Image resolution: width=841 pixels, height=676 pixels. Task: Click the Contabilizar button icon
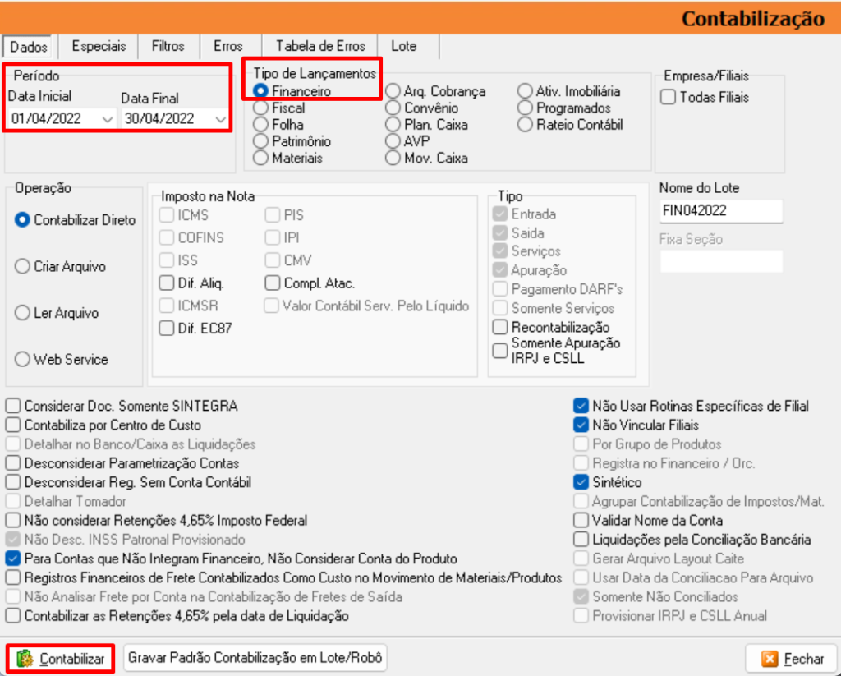click(x=24, y=659)
